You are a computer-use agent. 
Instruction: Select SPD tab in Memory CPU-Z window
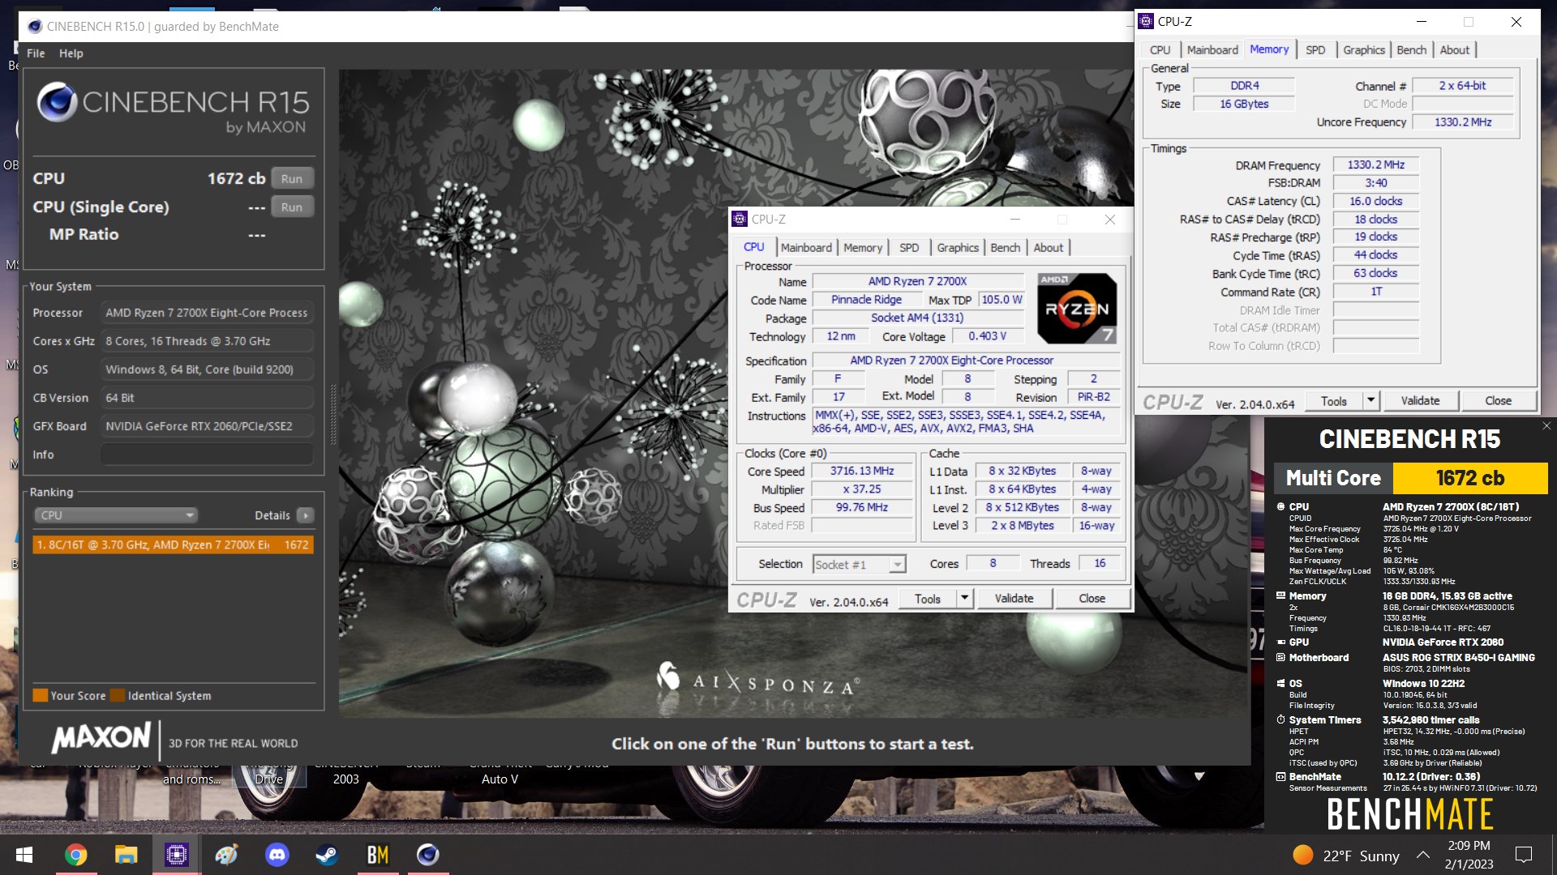(x=1315, y=50)
